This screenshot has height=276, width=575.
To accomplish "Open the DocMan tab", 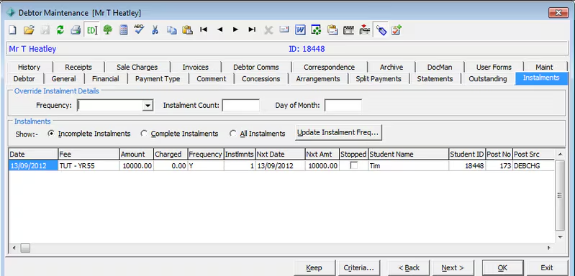I will pyautogui.click(x=440, y=67).
